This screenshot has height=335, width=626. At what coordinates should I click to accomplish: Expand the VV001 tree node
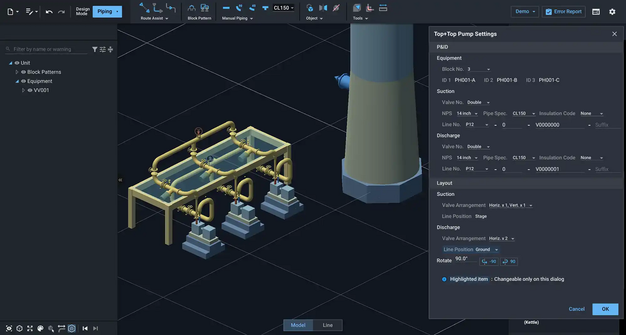point(23,90)
